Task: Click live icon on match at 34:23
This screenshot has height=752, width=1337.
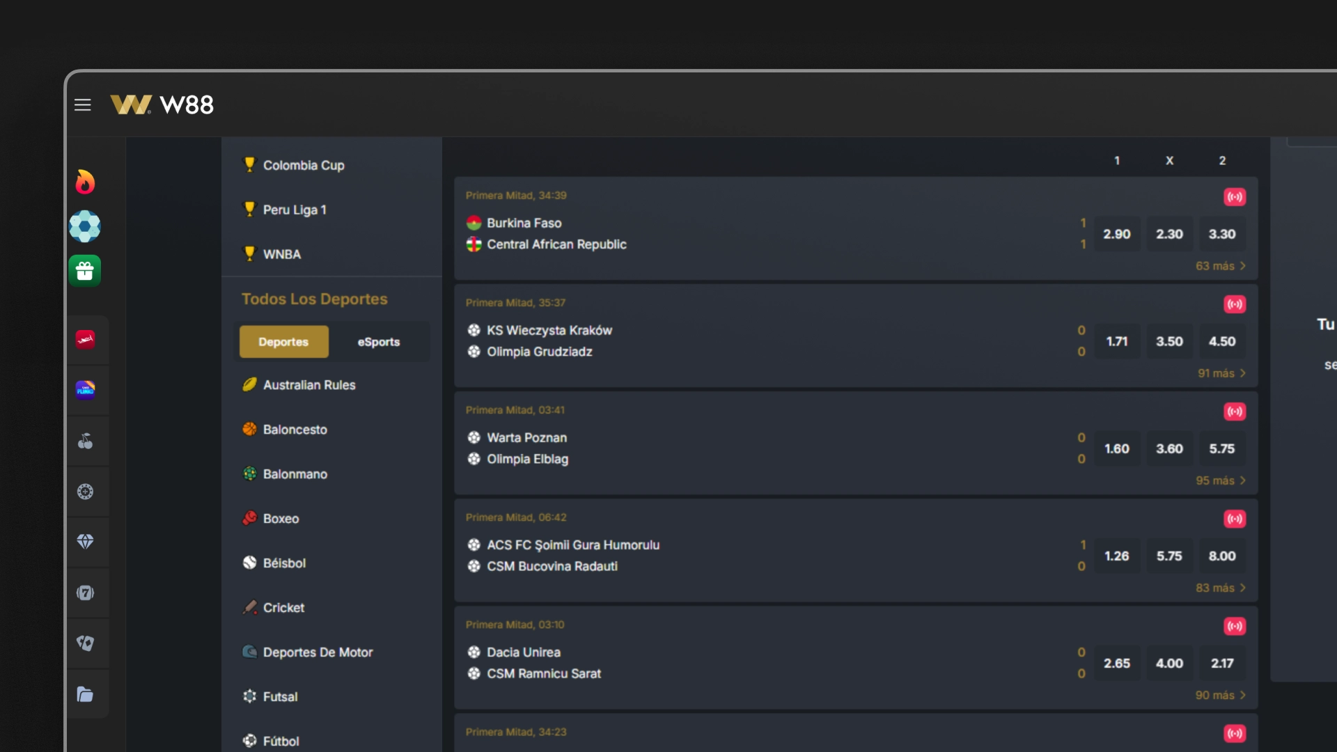Action: click(x=1235, y=733)
